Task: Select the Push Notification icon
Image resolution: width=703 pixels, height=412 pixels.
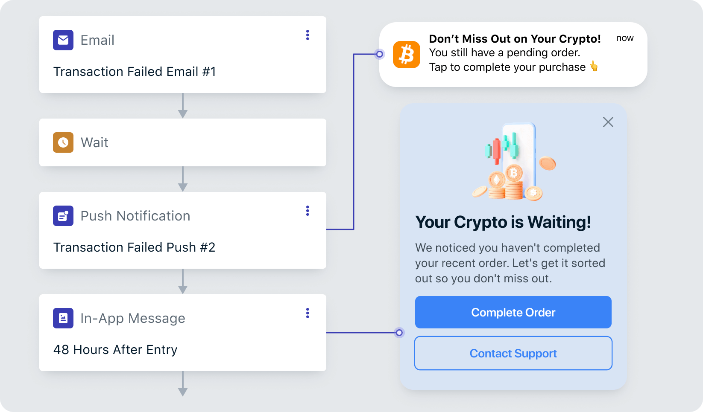Action: pyautogui.click(x=63, y=216)
